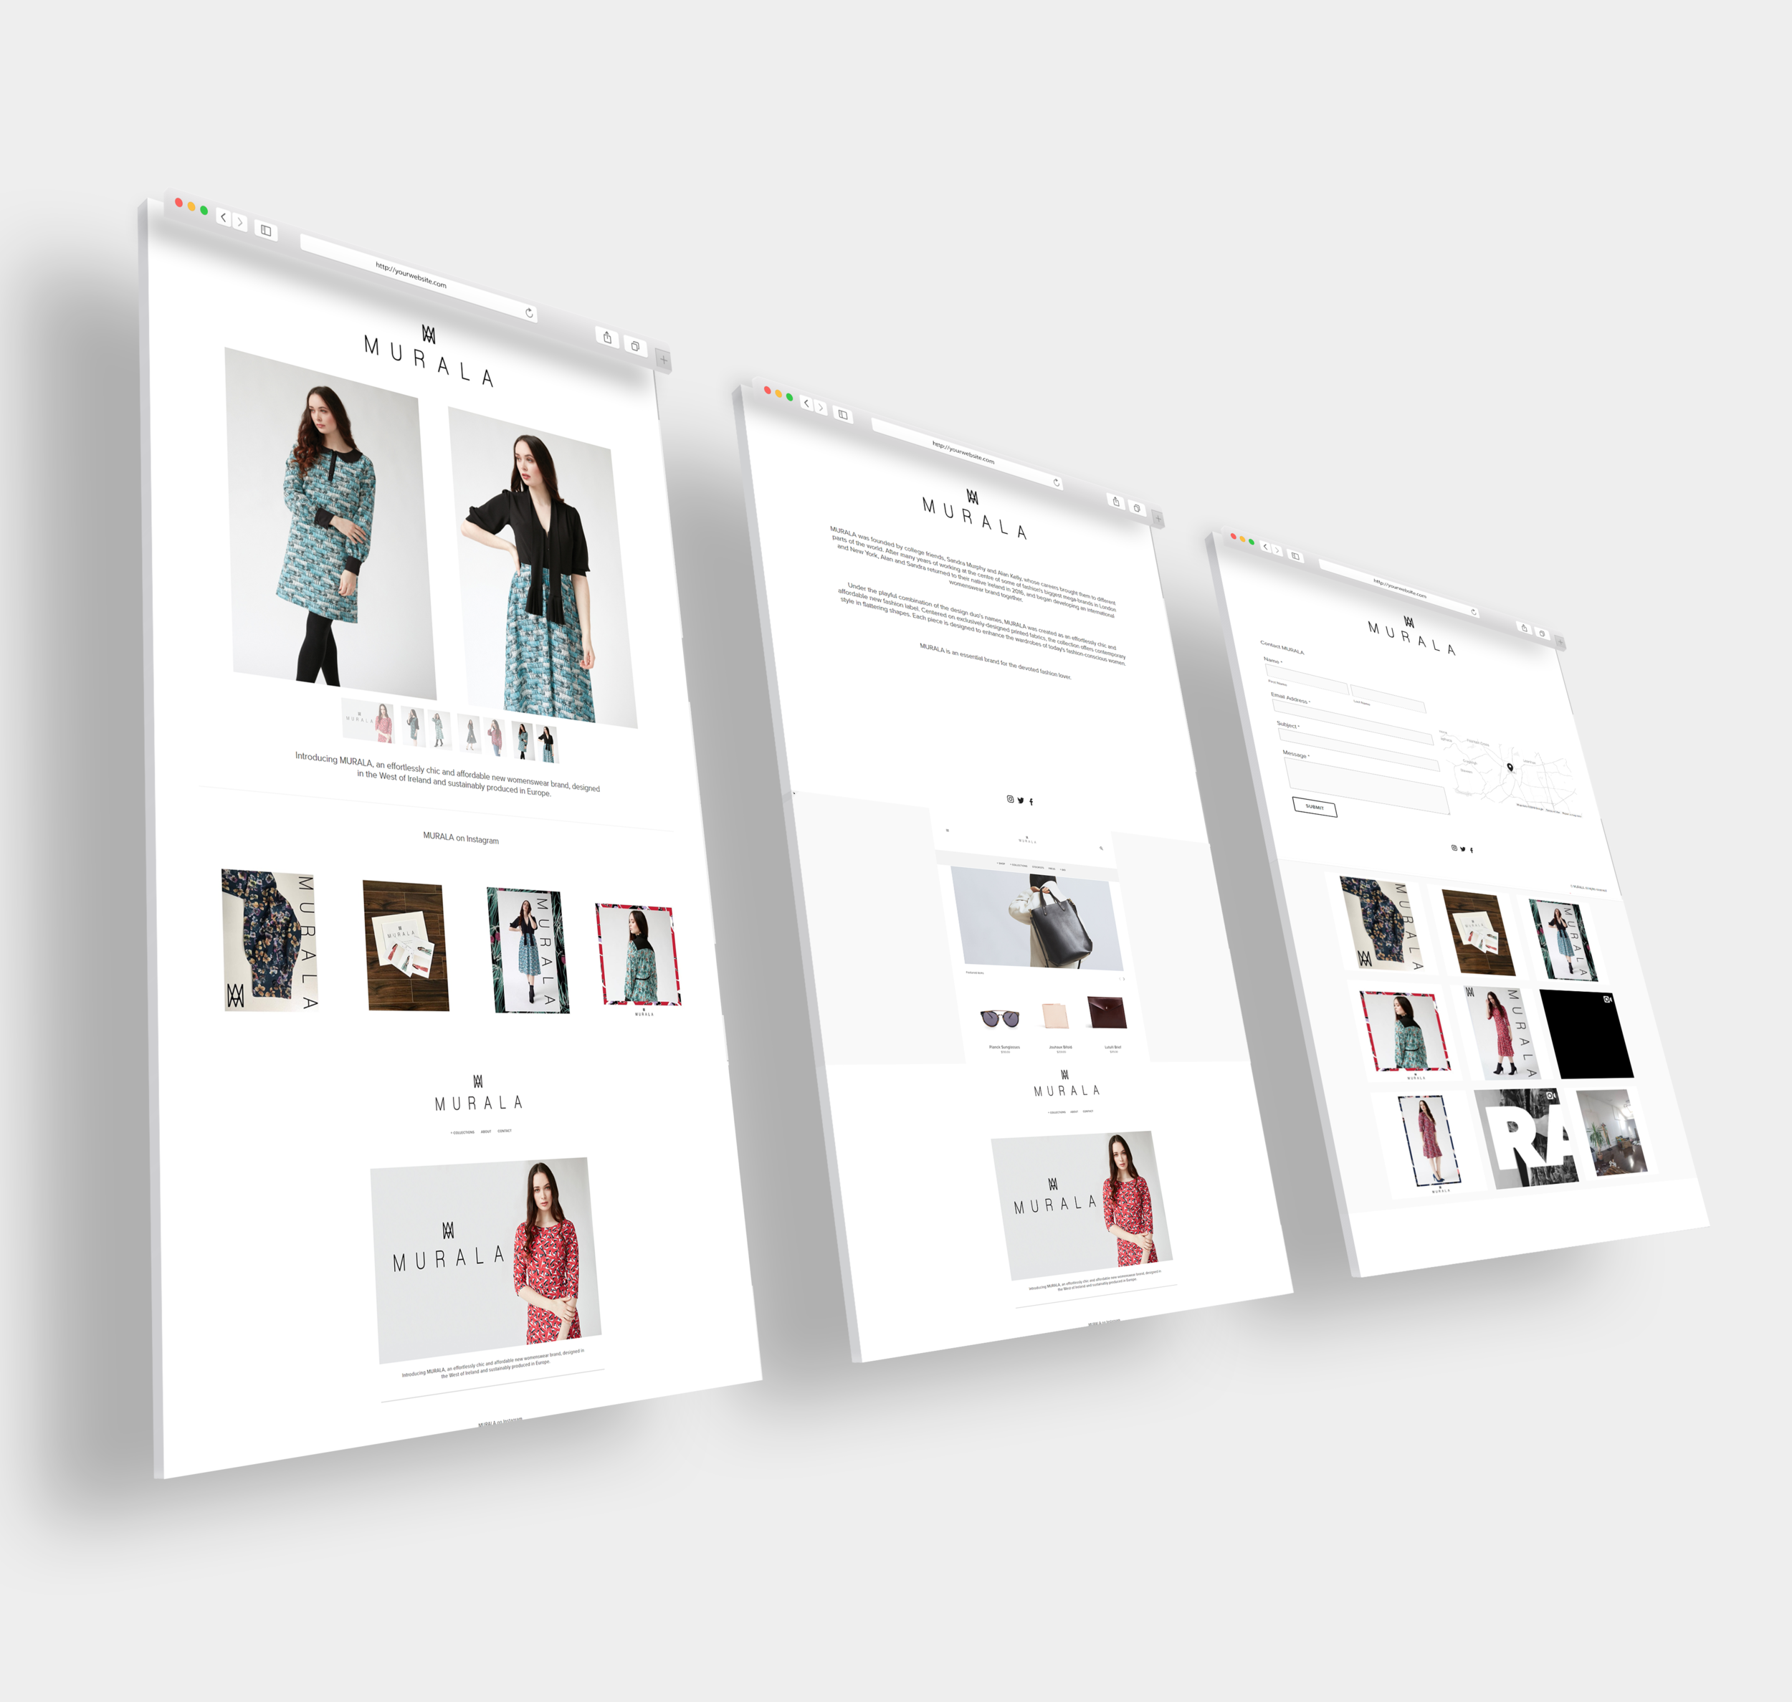Image resolution: width=1792 pixels, height=1702 pixels.
Task: Reload page in the right browser window
Action: coord(1474,613)
